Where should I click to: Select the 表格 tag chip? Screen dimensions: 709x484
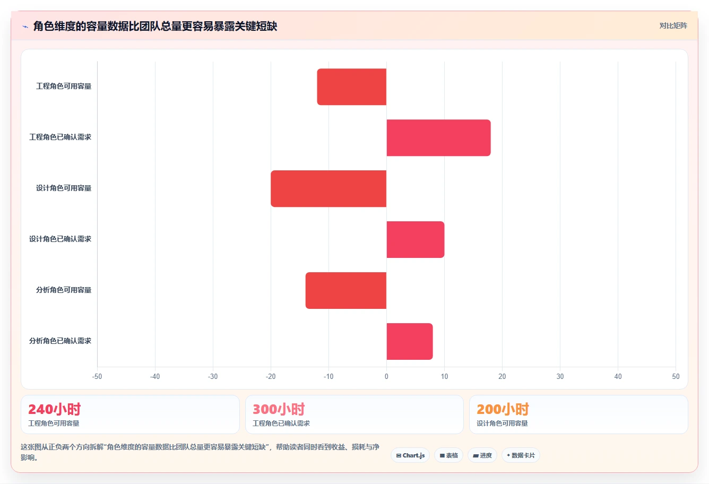point(448,455)
